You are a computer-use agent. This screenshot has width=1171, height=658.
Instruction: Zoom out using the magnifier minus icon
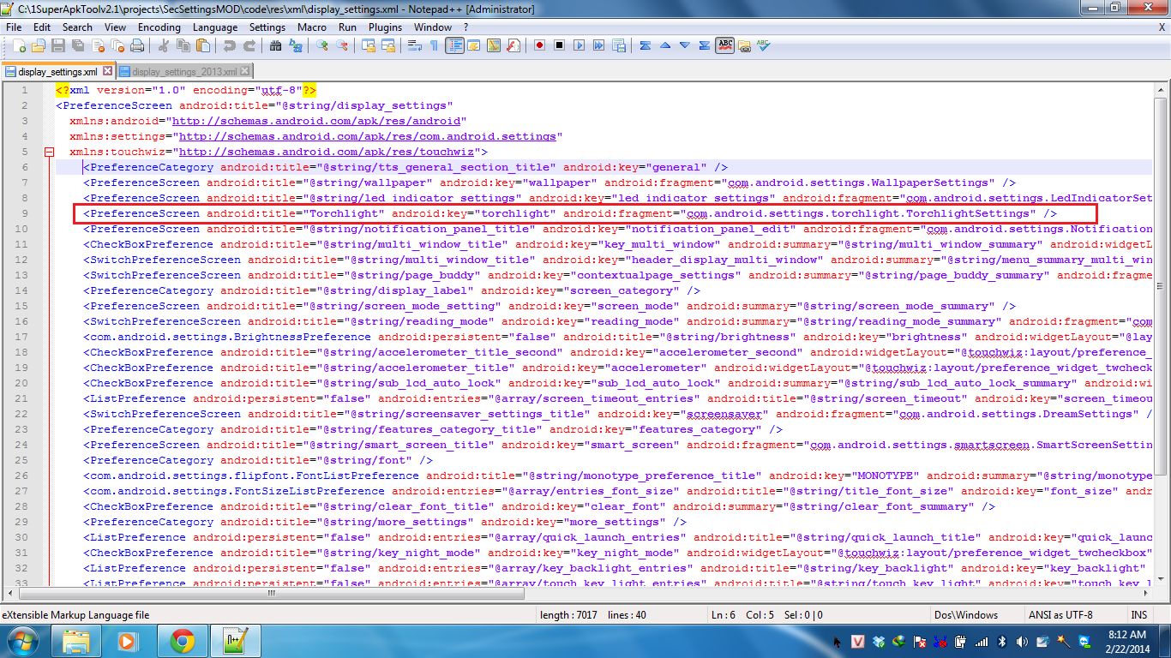pos(342,45)
